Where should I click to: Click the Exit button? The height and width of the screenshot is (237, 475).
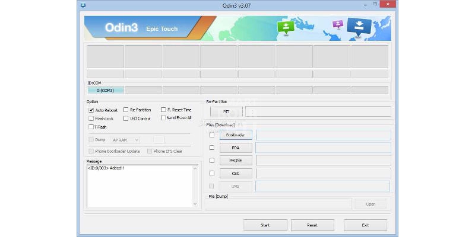365,225
